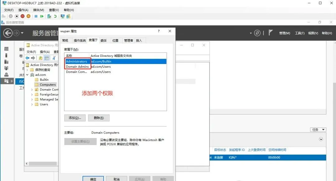The height and width of the screenshot is (181, 336).
Task: Revert the virtual machine via the revert icon
Action: pyautogui.click(x=55, y=16)
